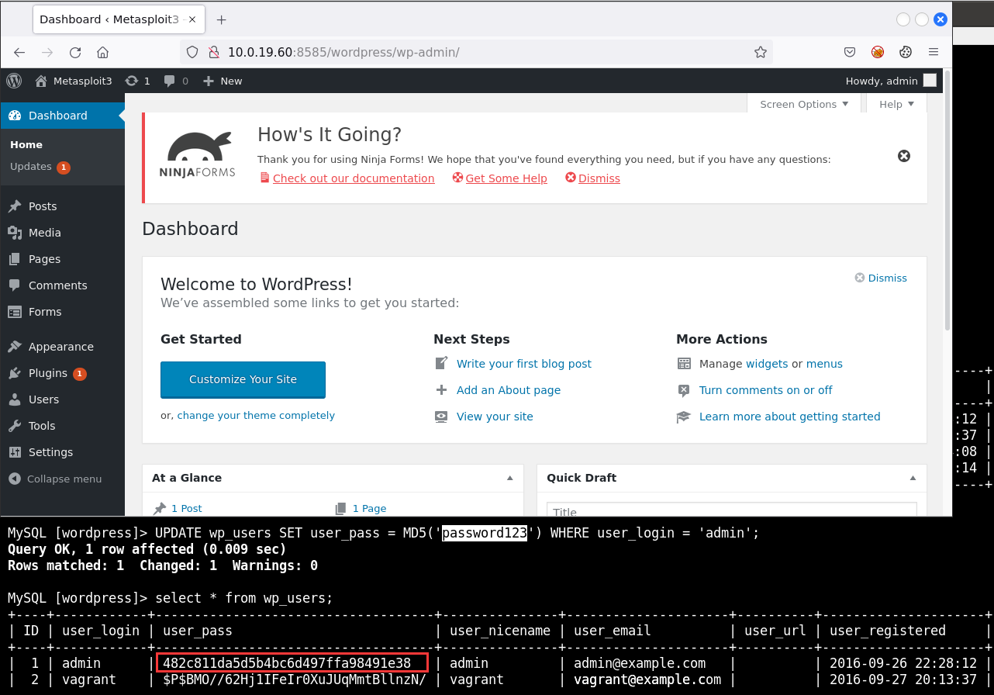
Task: Bookmark page with star icon
Action: (761, 52)
